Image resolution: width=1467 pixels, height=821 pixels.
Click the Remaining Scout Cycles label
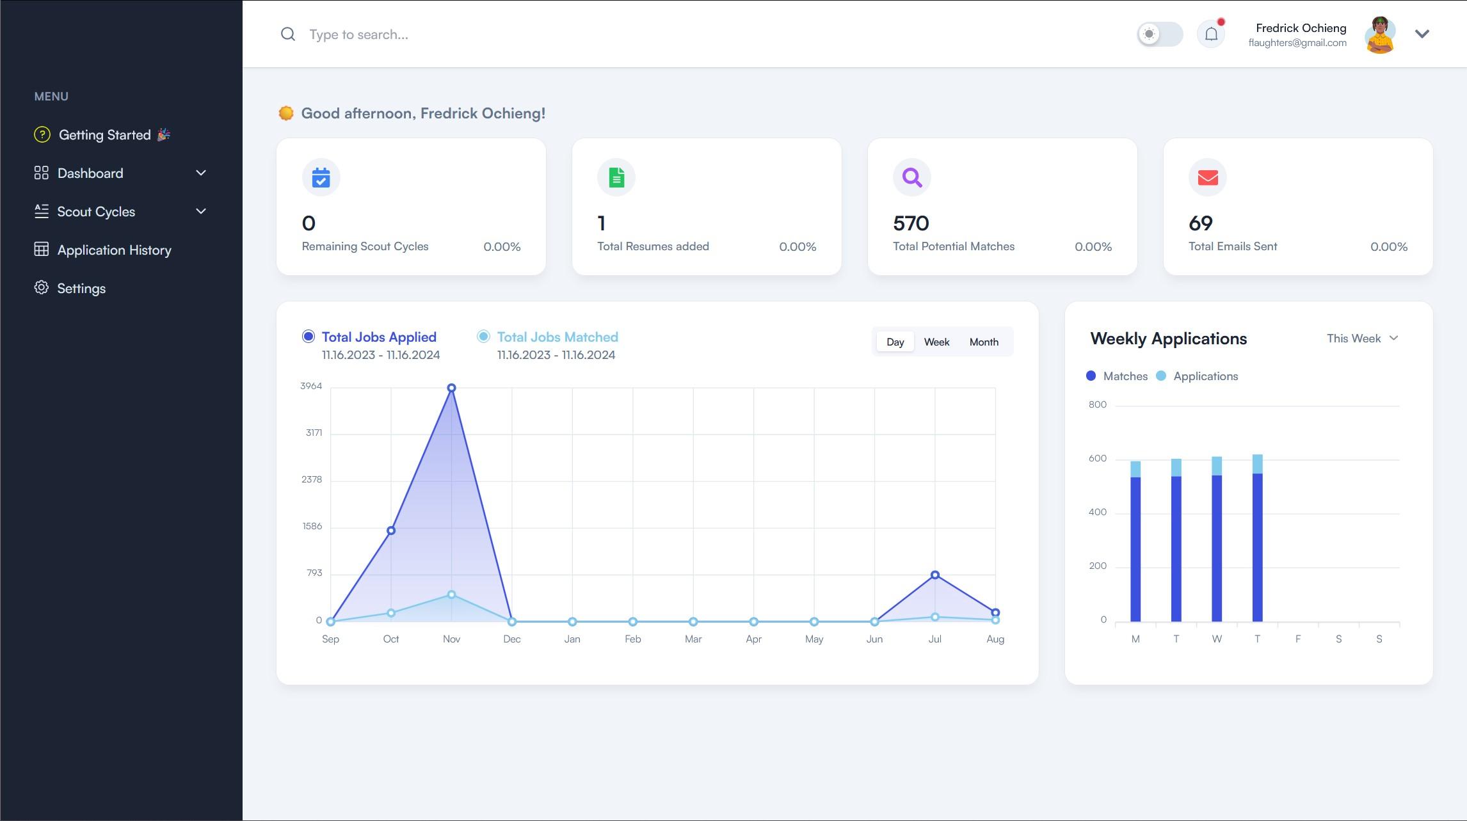[x=365, y=246]
